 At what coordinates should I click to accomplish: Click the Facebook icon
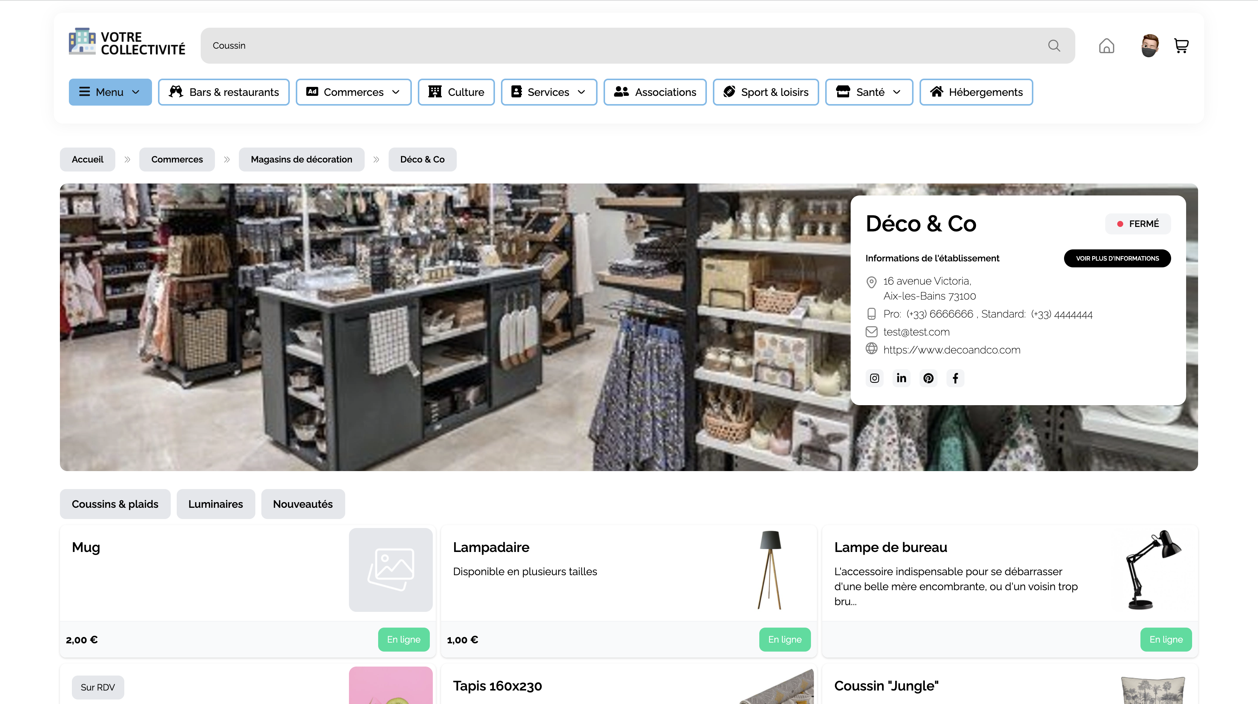click(x=955, y=378)
